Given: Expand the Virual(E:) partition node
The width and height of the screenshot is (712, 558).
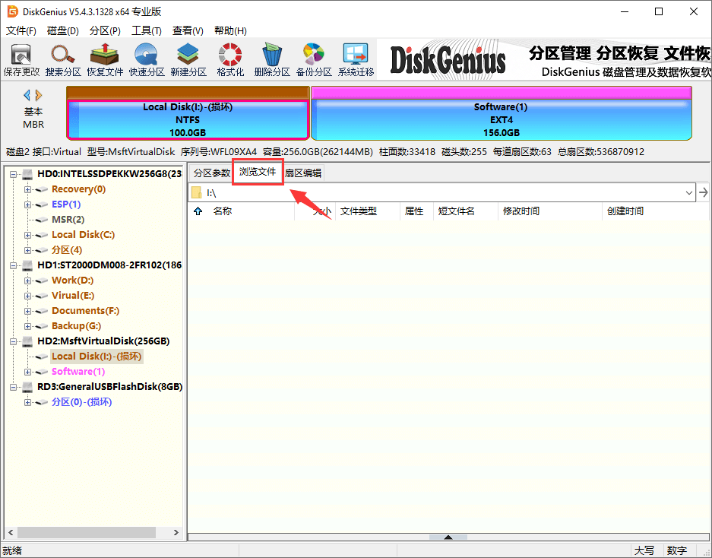Looking at the screenshot, I should (x=27, y=296).
